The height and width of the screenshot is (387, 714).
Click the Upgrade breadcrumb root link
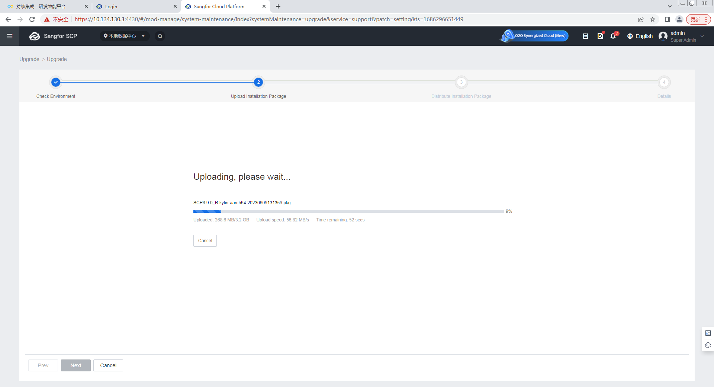[x=29, y=59]
